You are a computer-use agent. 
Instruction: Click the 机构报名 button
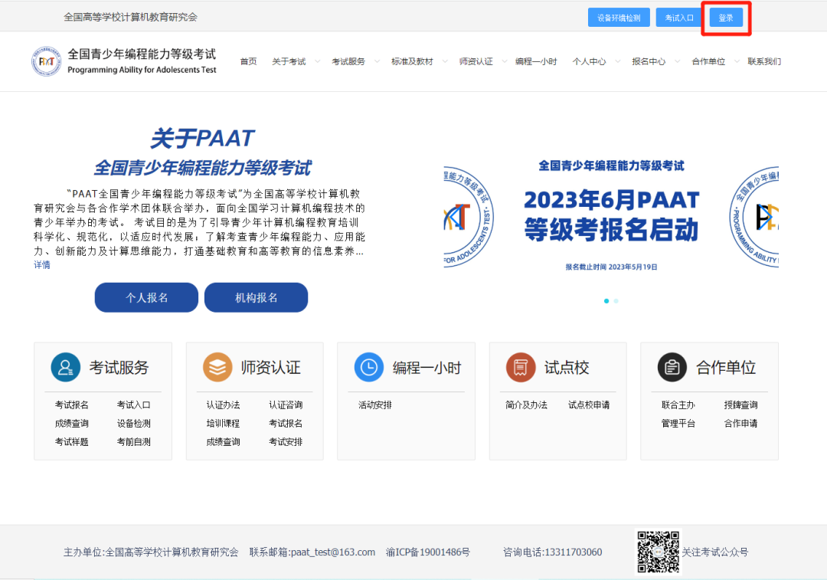click(256, 297)
